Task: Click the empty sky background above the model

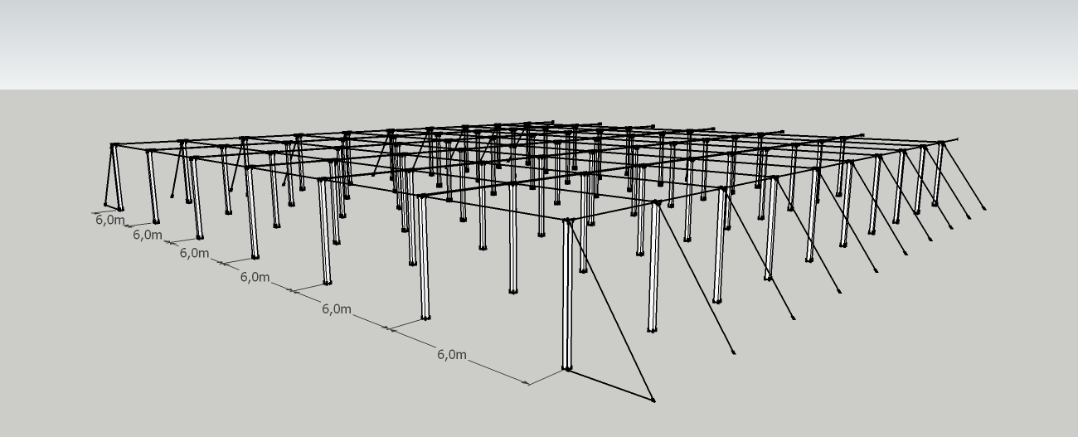Action: point(539,41)
